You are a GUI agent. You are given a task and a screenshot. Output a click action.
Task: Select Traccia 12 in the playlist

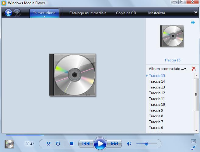pyautogui.click(x=157, y=93)
